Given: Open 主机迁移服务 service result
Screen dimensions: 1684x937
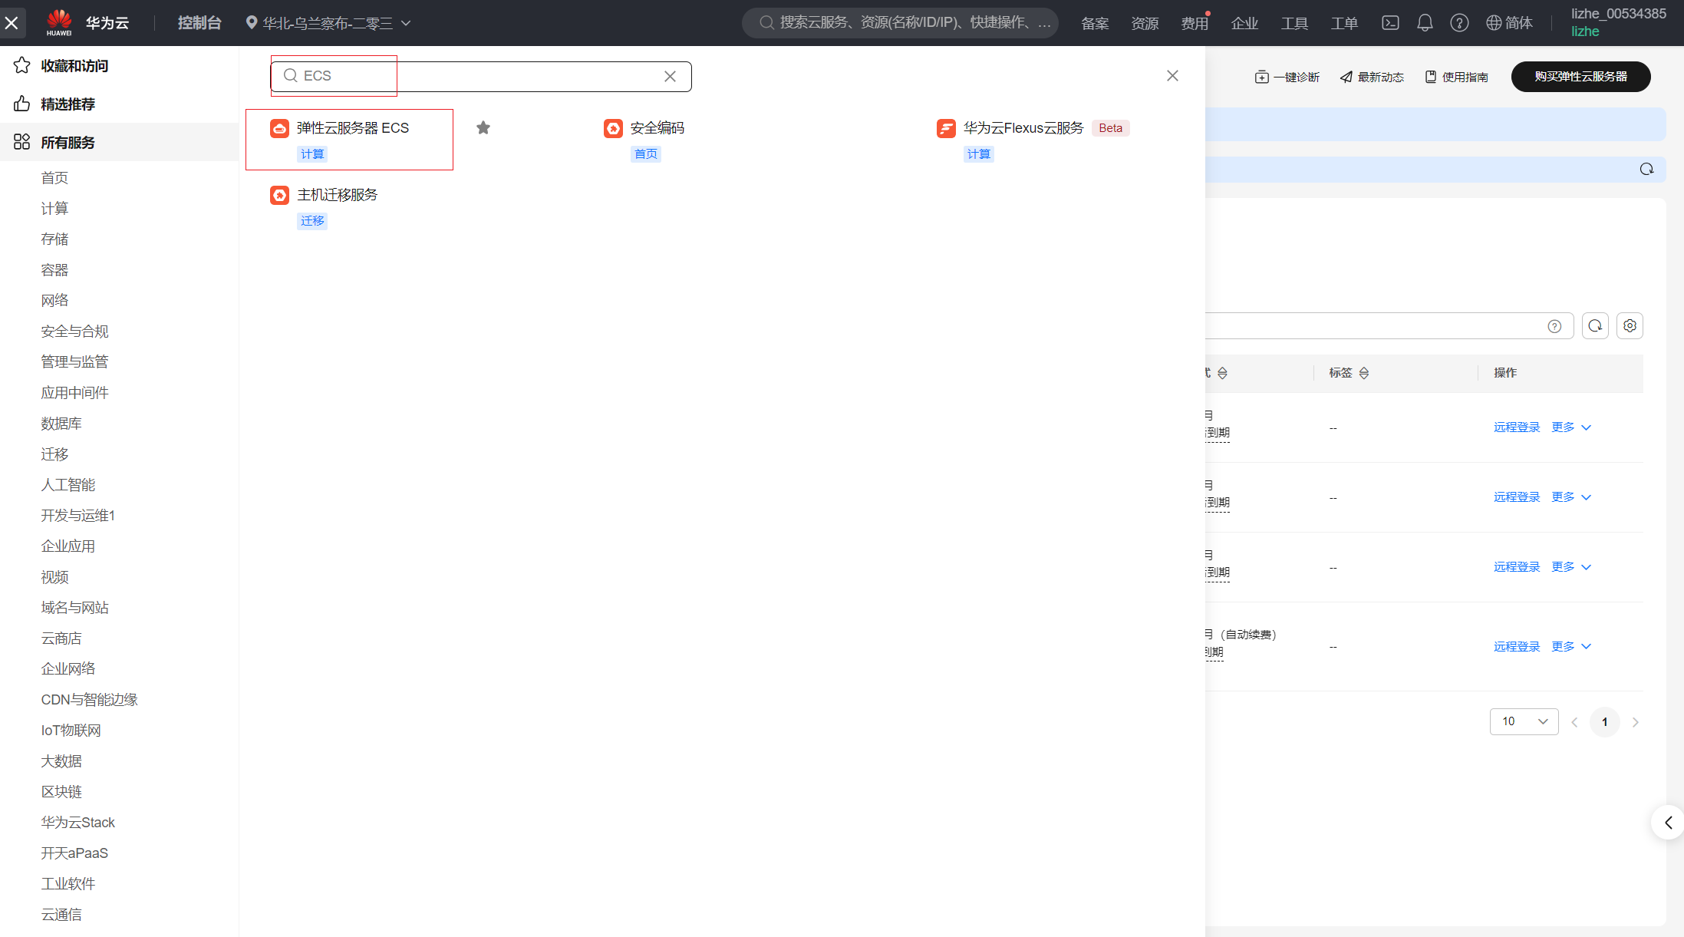Looking at the screenshot, I should tap(337, 195).
